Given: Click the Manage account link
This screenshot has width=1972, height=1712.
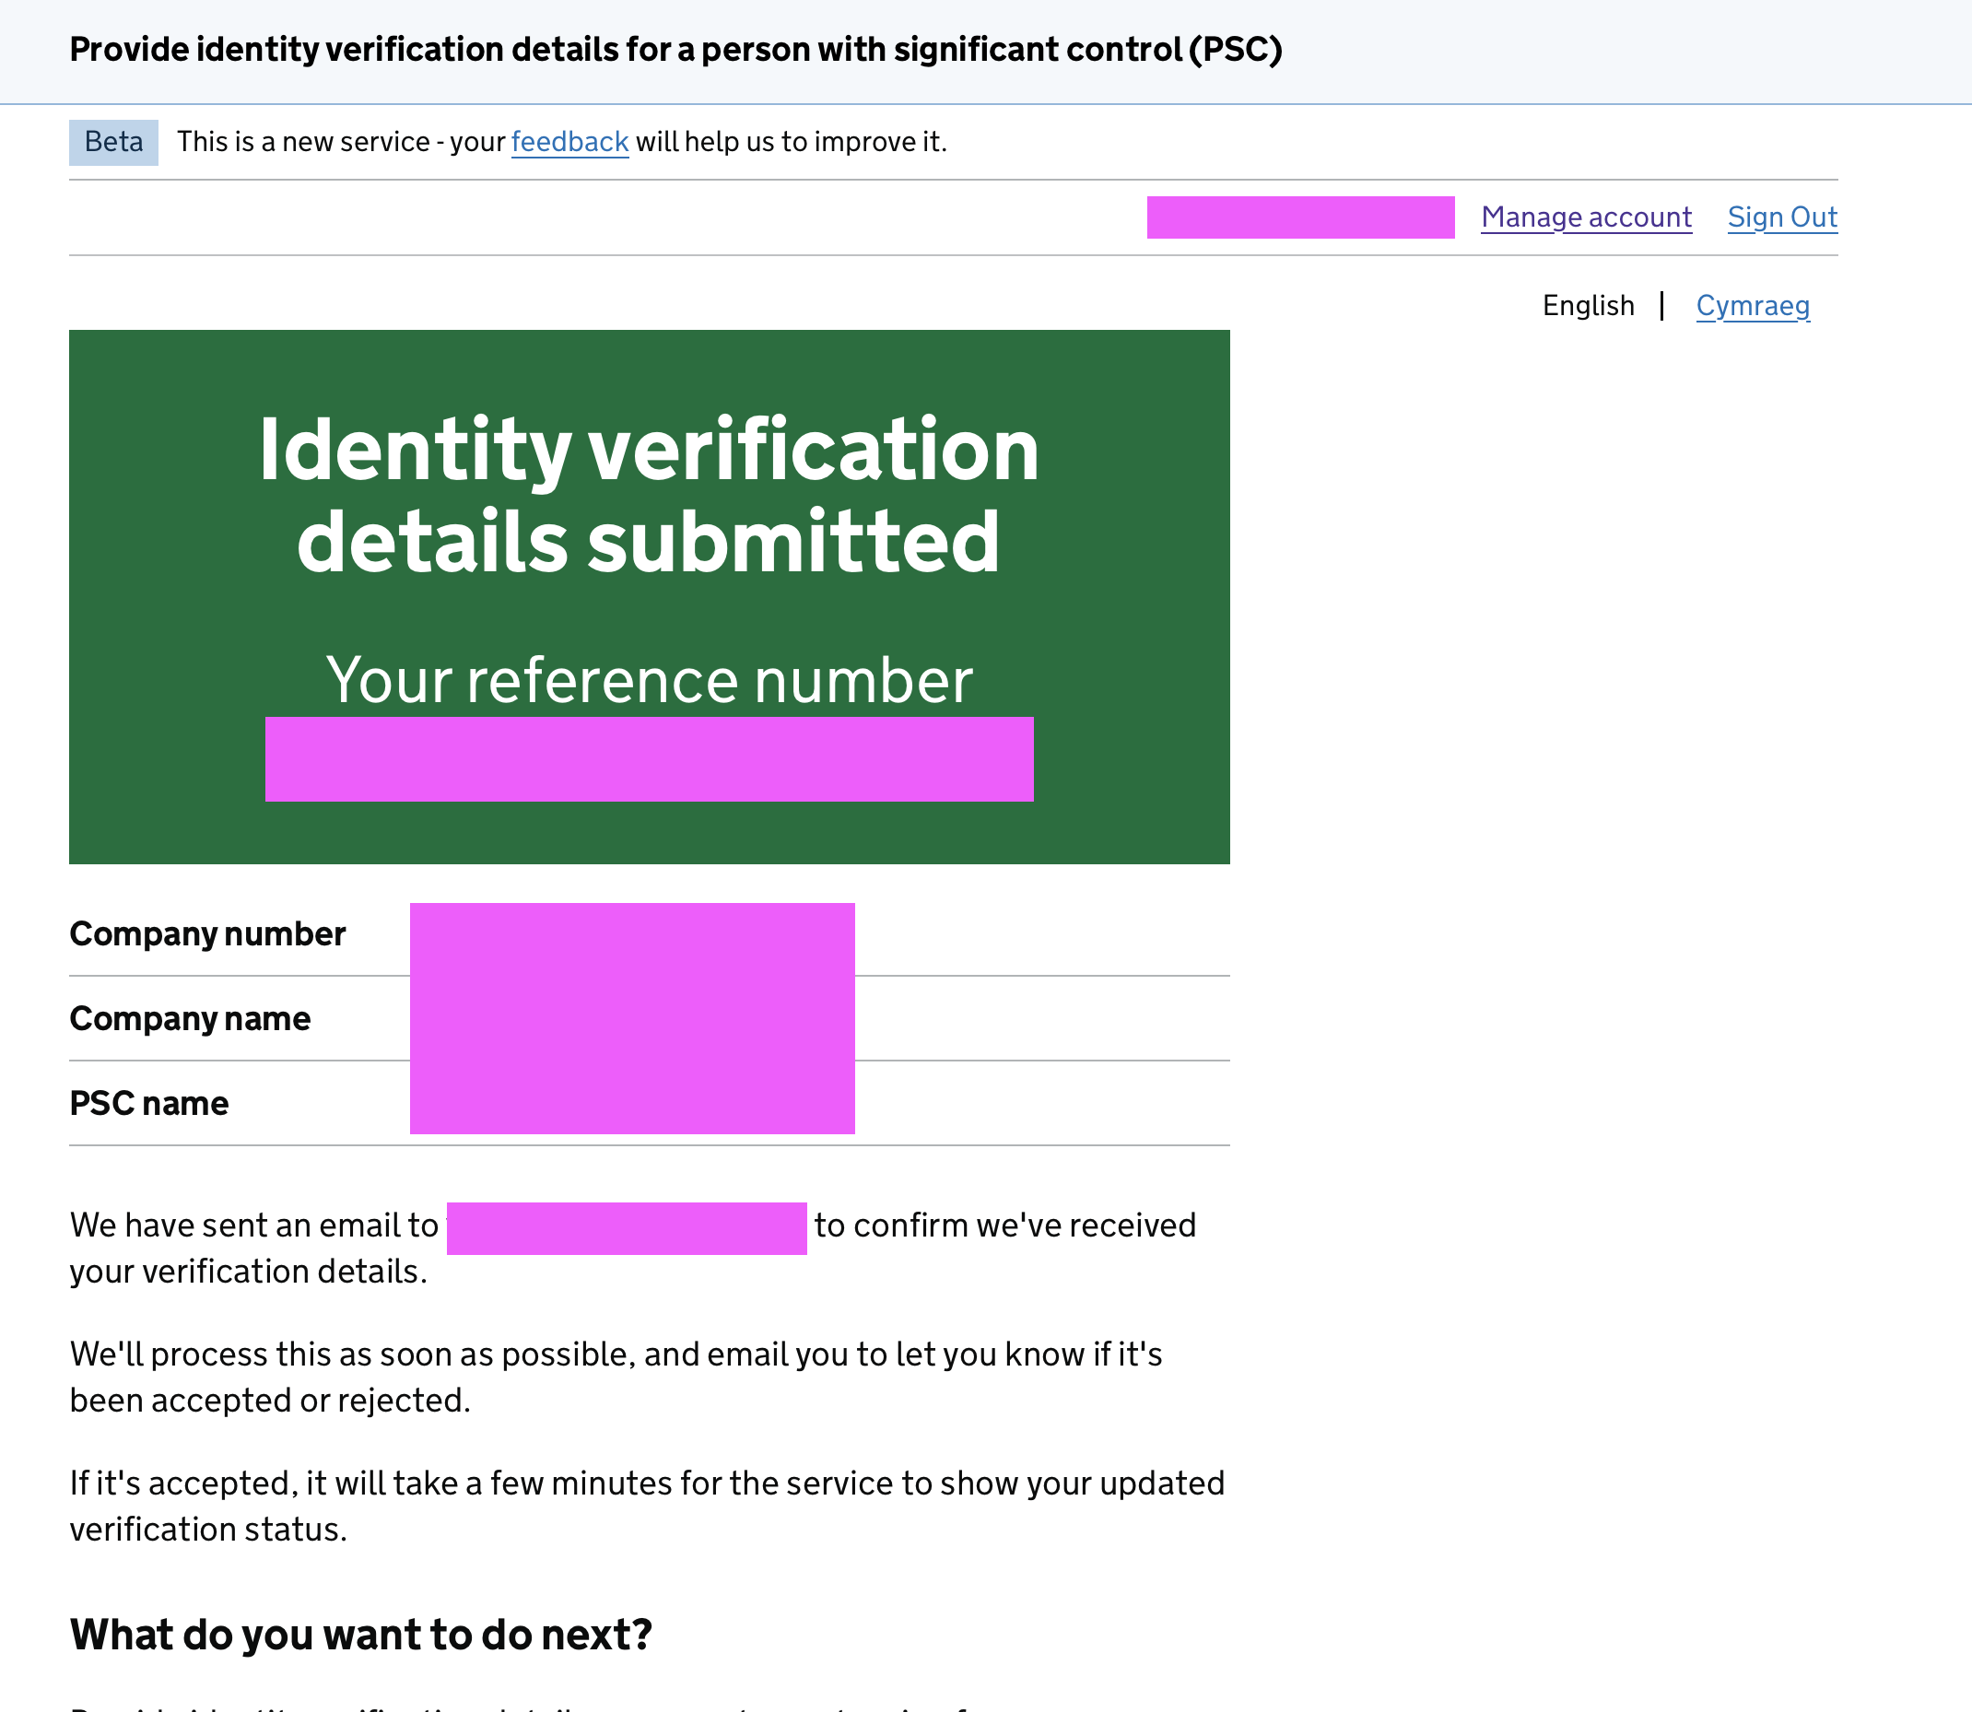Looking at the screenshot, I should click(x=1586, y=217).
